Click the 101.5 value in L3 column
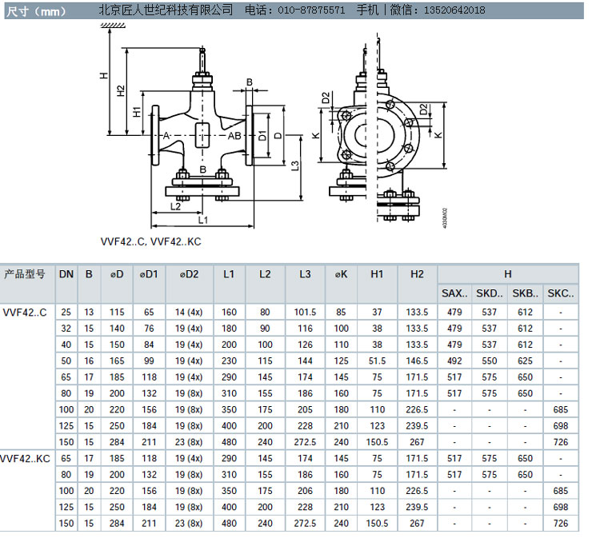The width and height of the screenshot is (592, 542). [305, 311]
